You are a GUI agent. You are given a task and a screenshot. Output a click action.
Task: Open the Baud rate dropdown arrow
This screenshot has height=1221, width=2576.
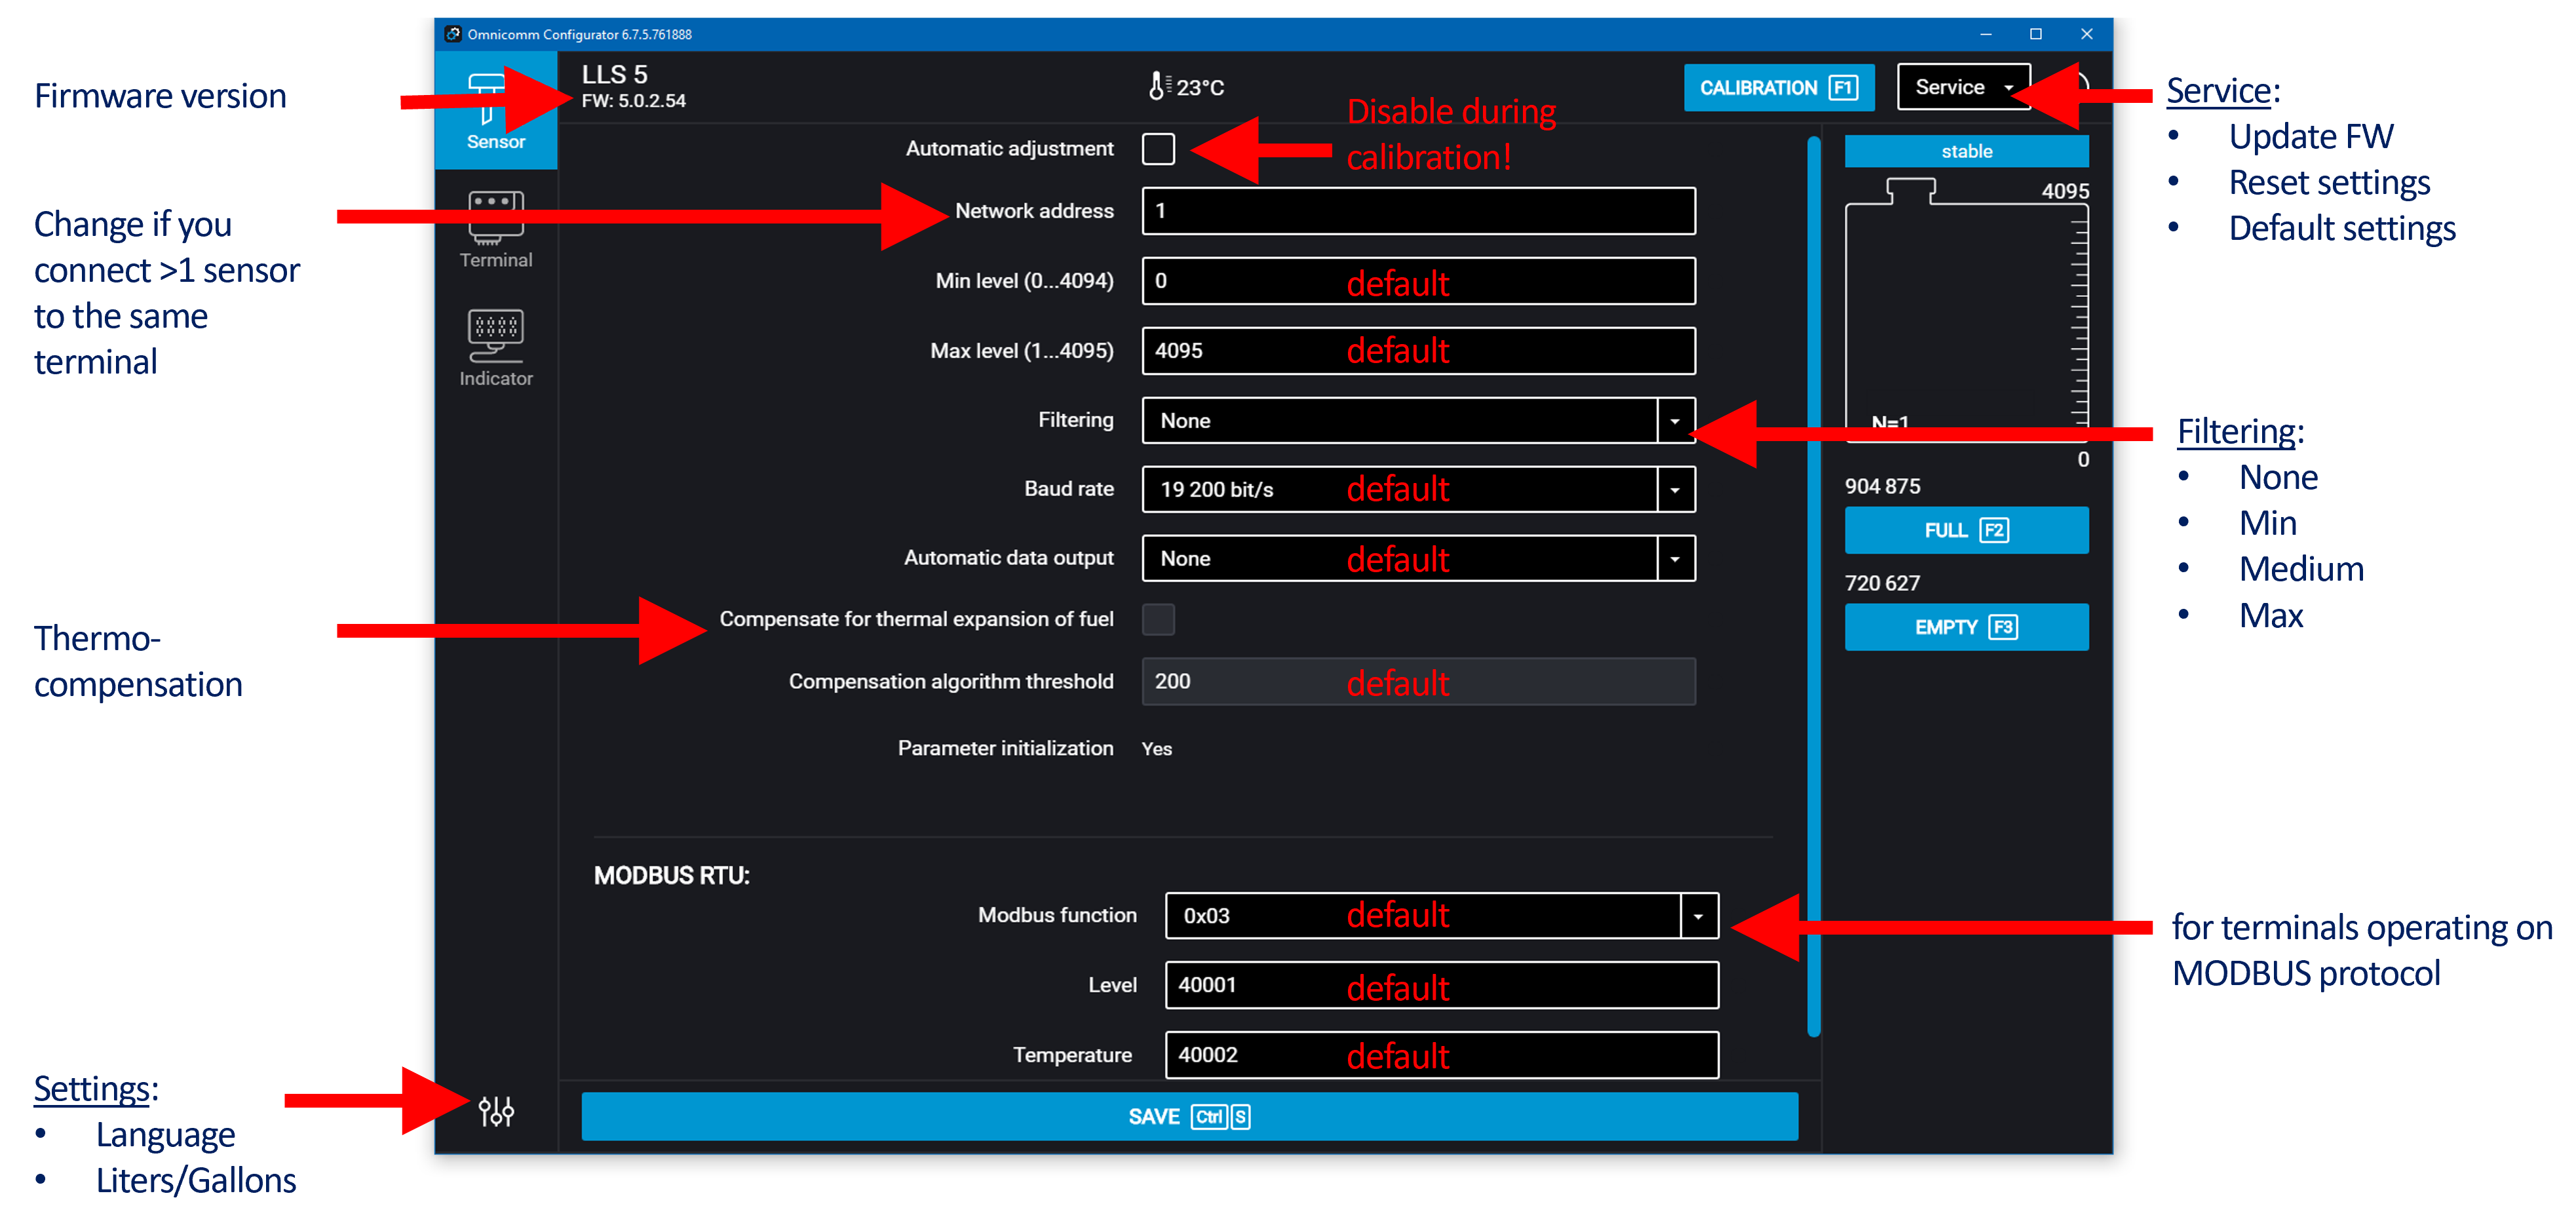1675,490
